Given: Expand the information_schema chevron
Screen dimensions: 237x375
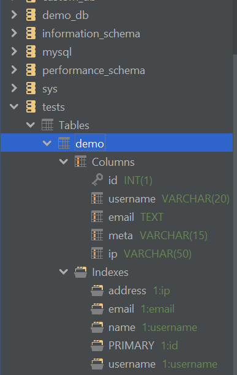Looking at the screenshot, I should click(x=14, y=33).
